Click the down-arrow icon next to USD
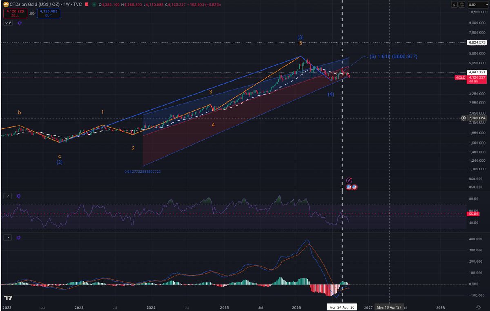Viewport: 490px width, 311px height. (454, 4)
